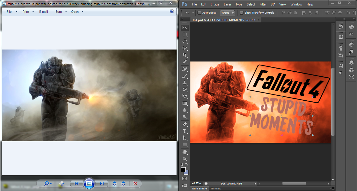Select the Path Selection tool
357x191 pixels.
[x=185, y=138]
